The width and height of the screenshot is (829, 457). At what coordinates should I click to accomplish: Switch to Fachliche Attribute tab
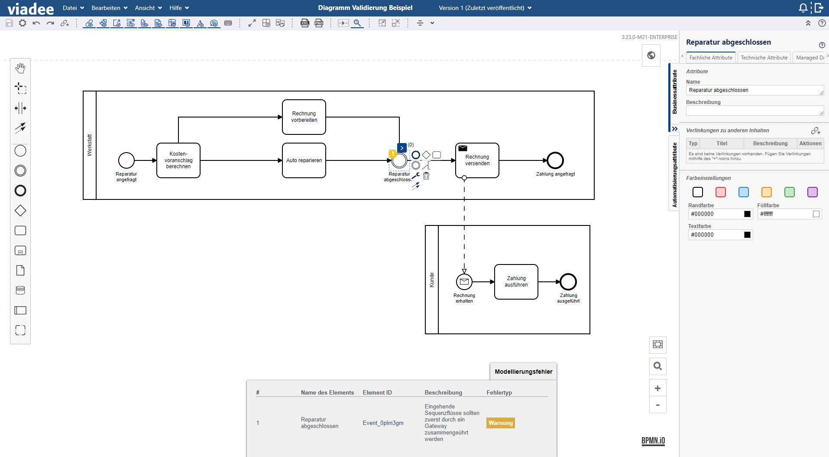coord(711,58)
